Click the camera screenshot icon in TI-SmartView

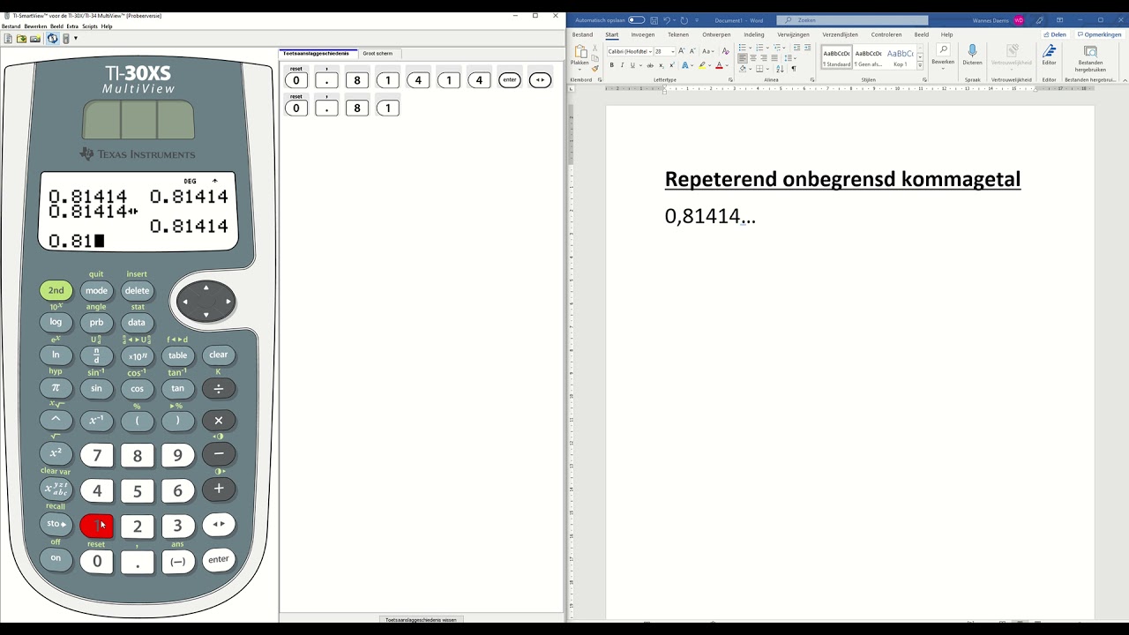pos(35,39)
